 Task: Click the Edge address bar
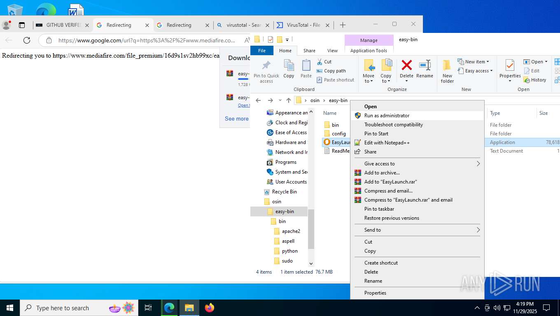point(146,40)
